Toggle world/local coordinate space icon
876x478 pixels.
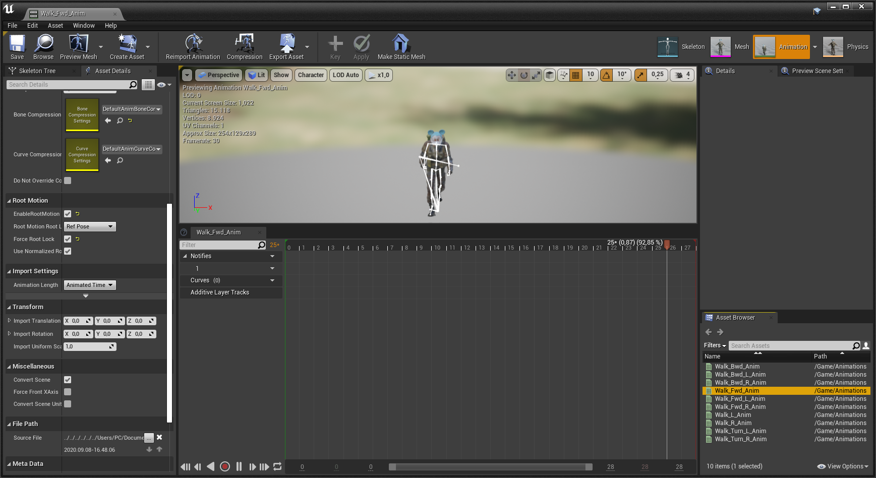(x=550, y=75)
